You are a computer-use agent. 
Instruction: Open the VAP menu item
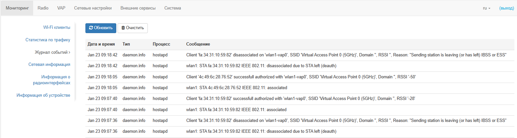(61, 8)
